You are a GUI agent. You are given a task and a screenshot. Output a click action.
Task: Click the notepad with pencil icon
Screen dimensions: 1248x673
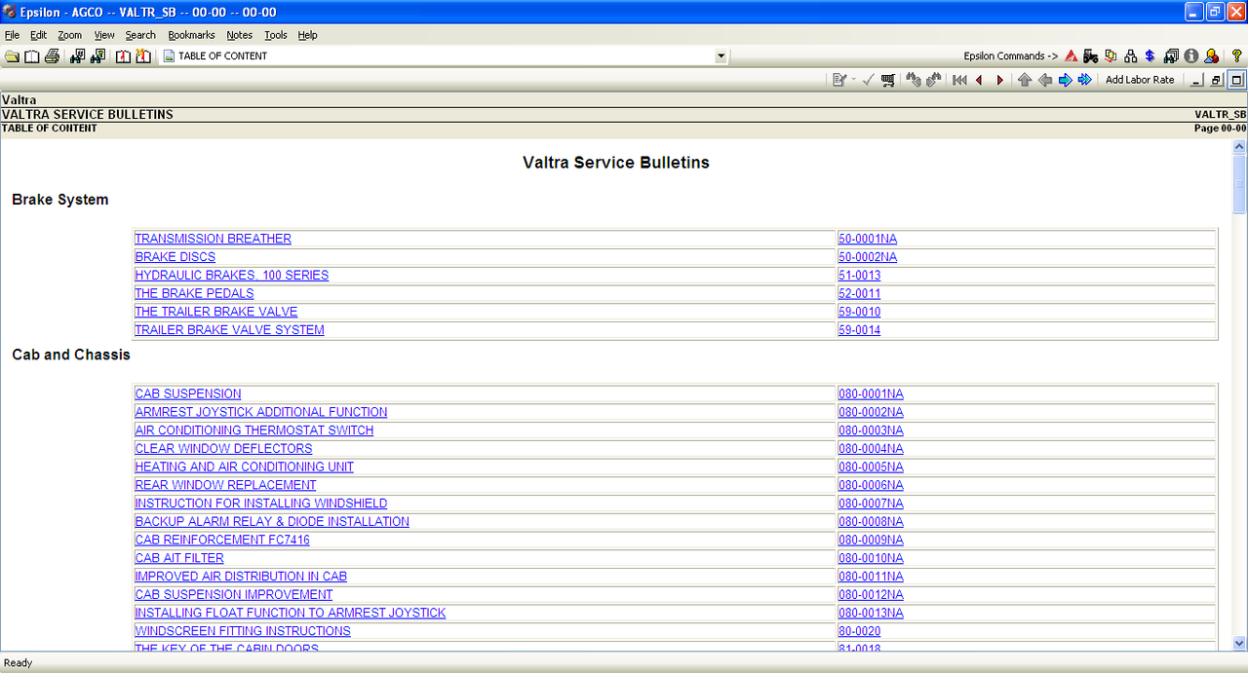click(x=838, y=80)
